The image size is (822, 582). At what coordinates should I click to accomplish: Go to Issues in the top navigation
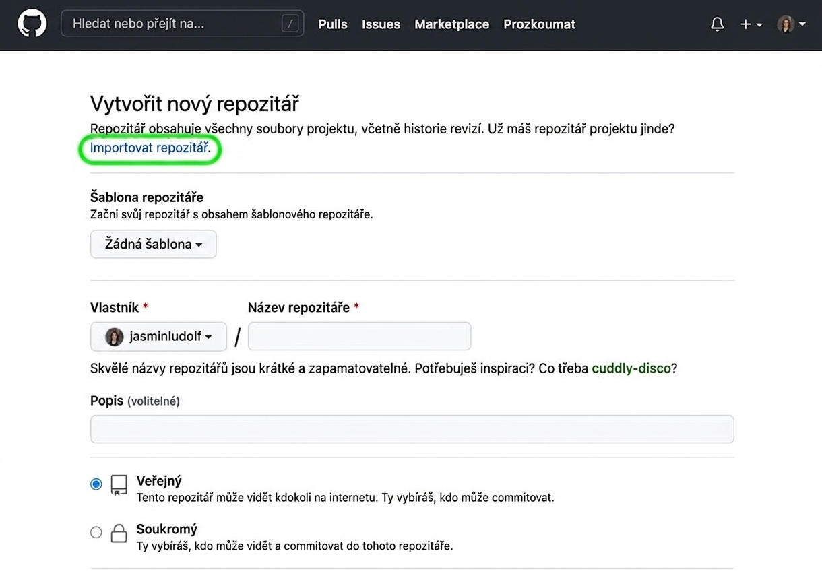click(x=381, y=24)
